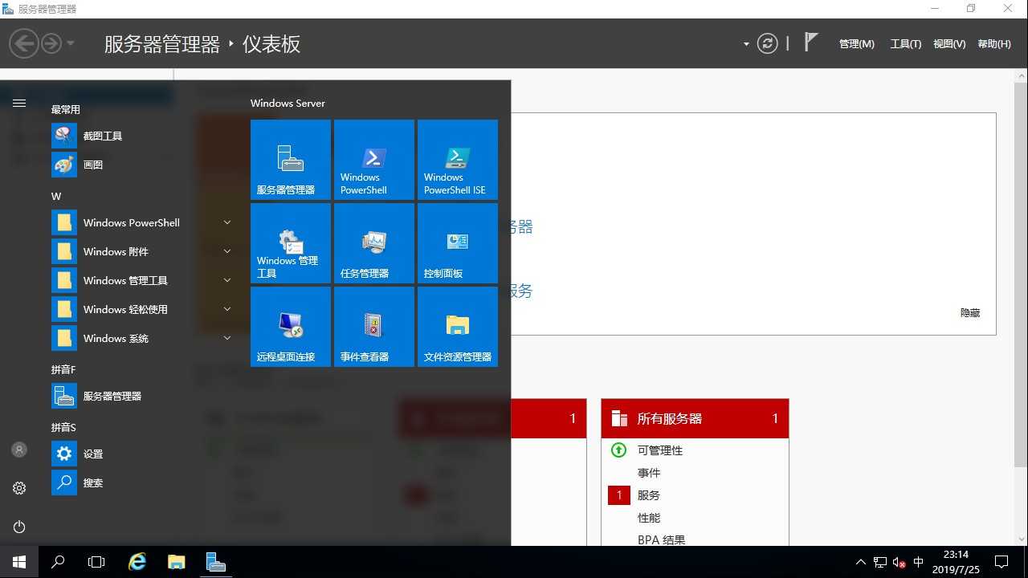The width and height of the screenshot is (1028, 578).
Task: Open the 任务管理器 tile
Action: pyautogui.click(x=374, y=243)
